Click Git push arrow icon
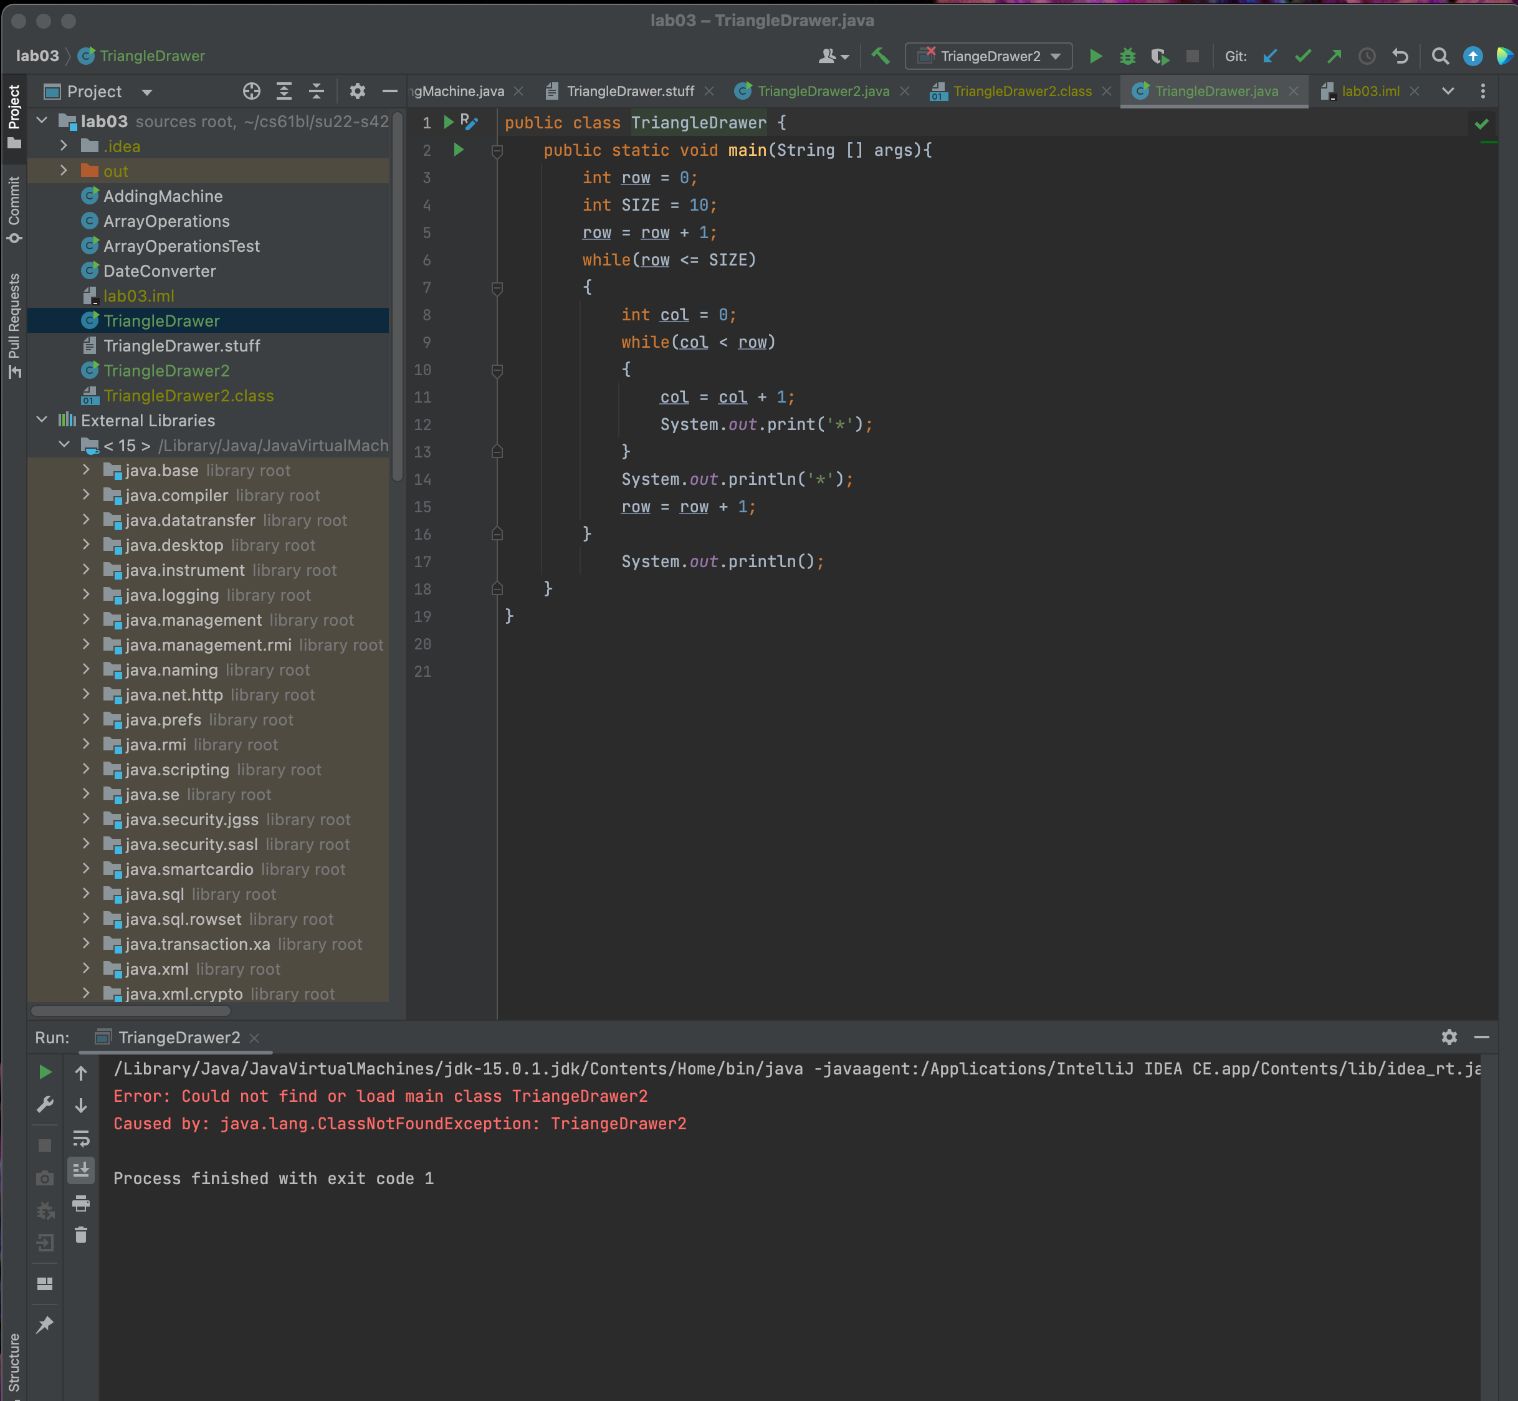This screenshot has width=1518, height=1401. pos(1335,56)
